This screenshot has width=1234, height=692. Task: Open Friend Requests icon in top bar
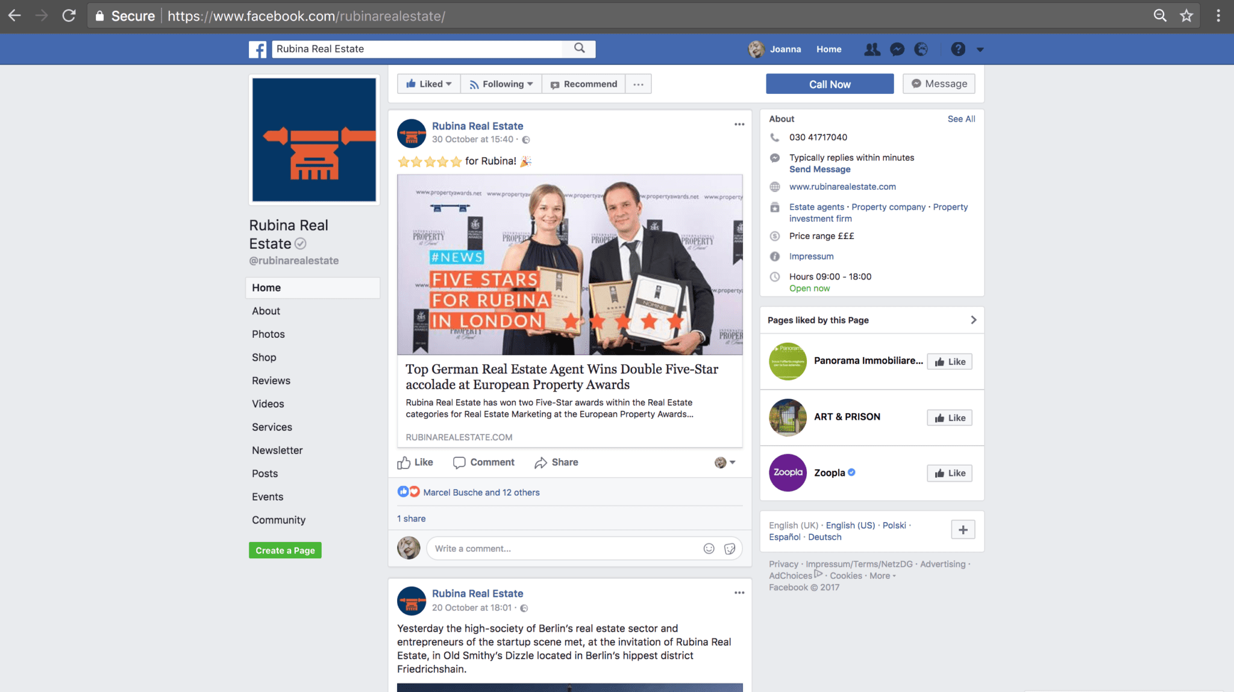coord(872,49)
